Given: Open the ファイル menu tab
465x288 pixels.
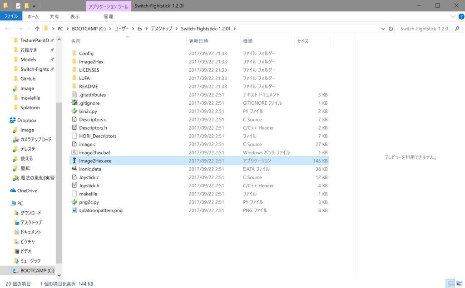Looking at the screenshot, I should click(x=11, y=16).
